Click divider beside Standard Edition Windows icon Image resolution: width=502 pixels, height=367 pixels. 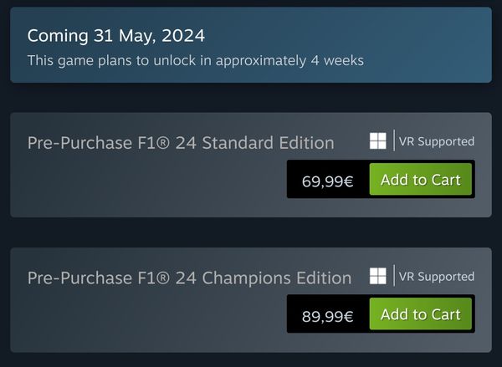point(394,140)
